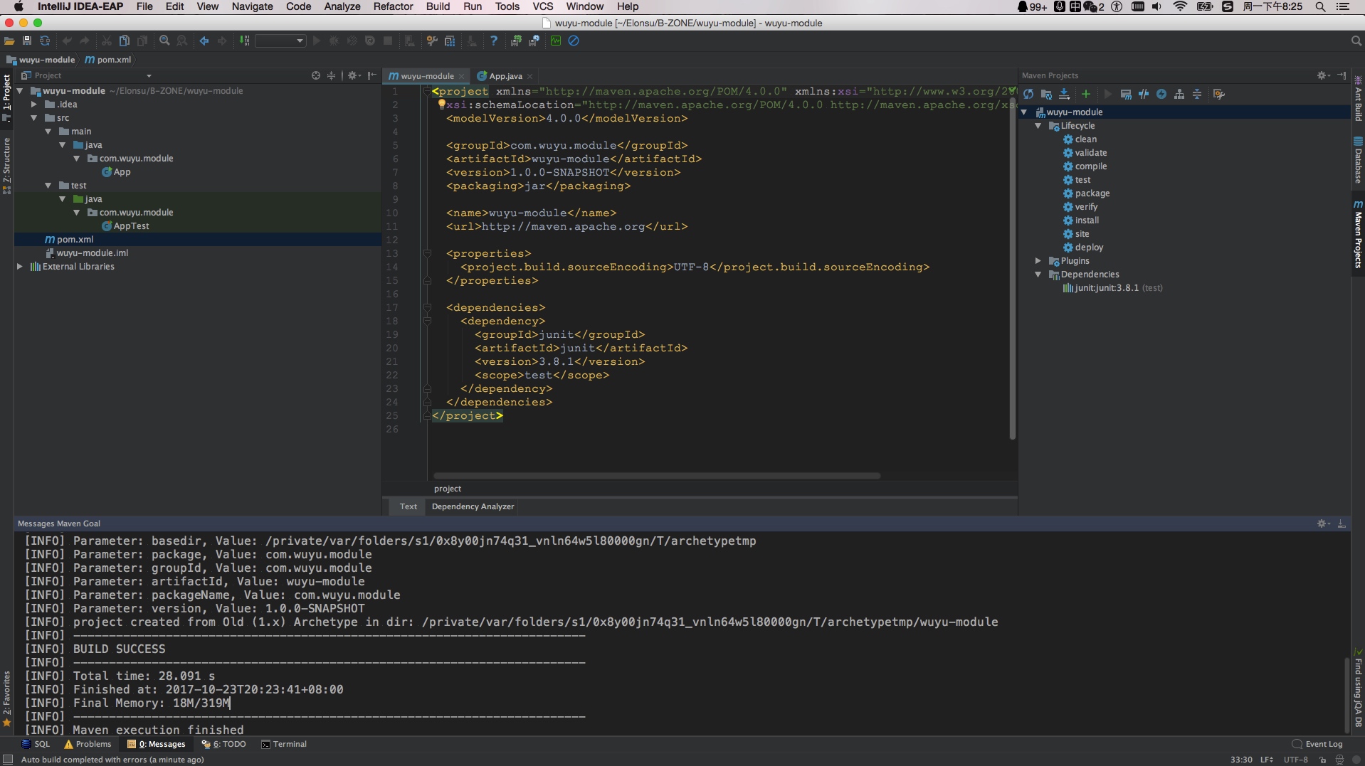Click the Synchronize toolbar icon
This screenshot has height=766, width=1365.
tap(45, 41)
